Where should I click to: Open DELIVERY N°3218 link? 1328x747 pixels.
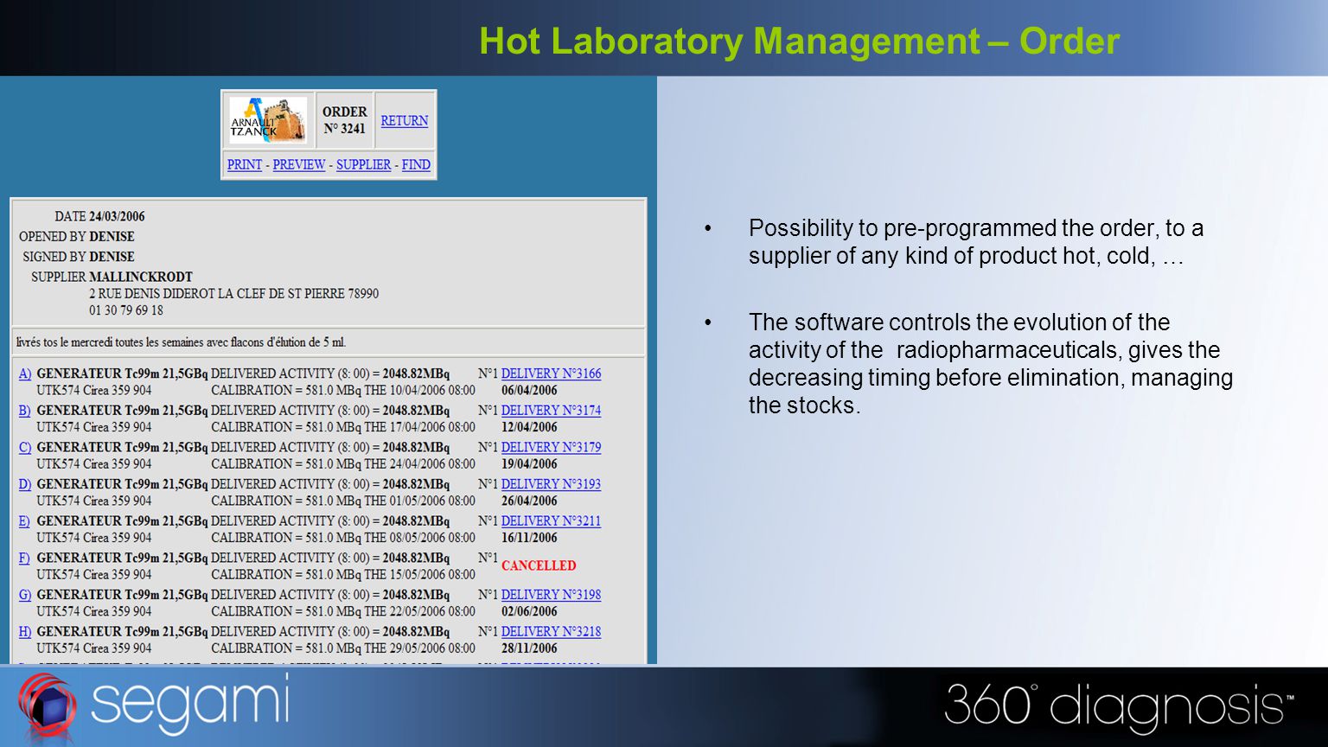point(551,632)
